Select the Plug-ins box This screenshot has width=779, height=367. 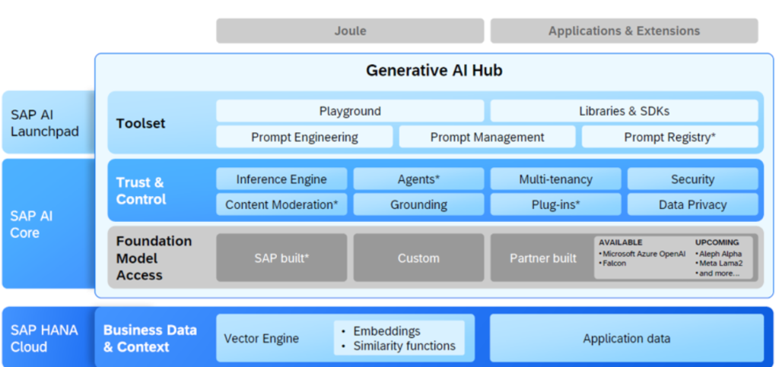pyautogui.click(x=555, y=204)
